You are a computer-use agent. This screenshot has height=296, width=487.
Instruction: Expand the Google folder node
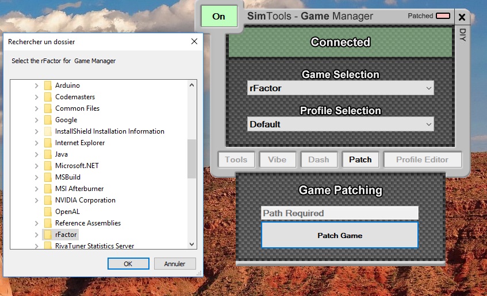pyautogui.click(x=37, y=120)
